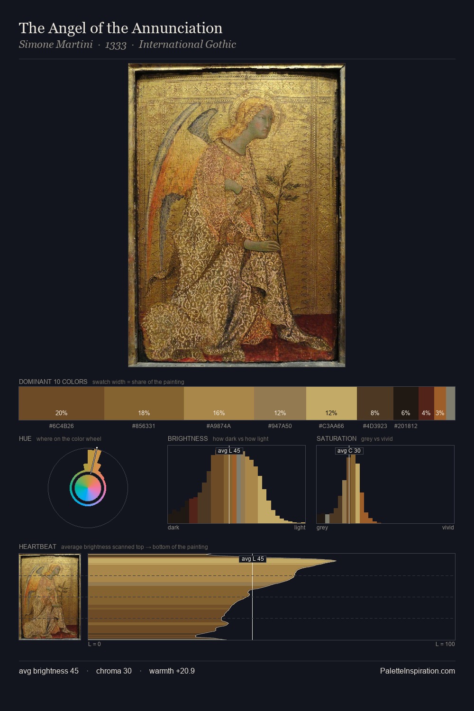Click the color wheel in Hue chart
The width and height of the screenshot is (474, 711).
click(x=88, y=488)
